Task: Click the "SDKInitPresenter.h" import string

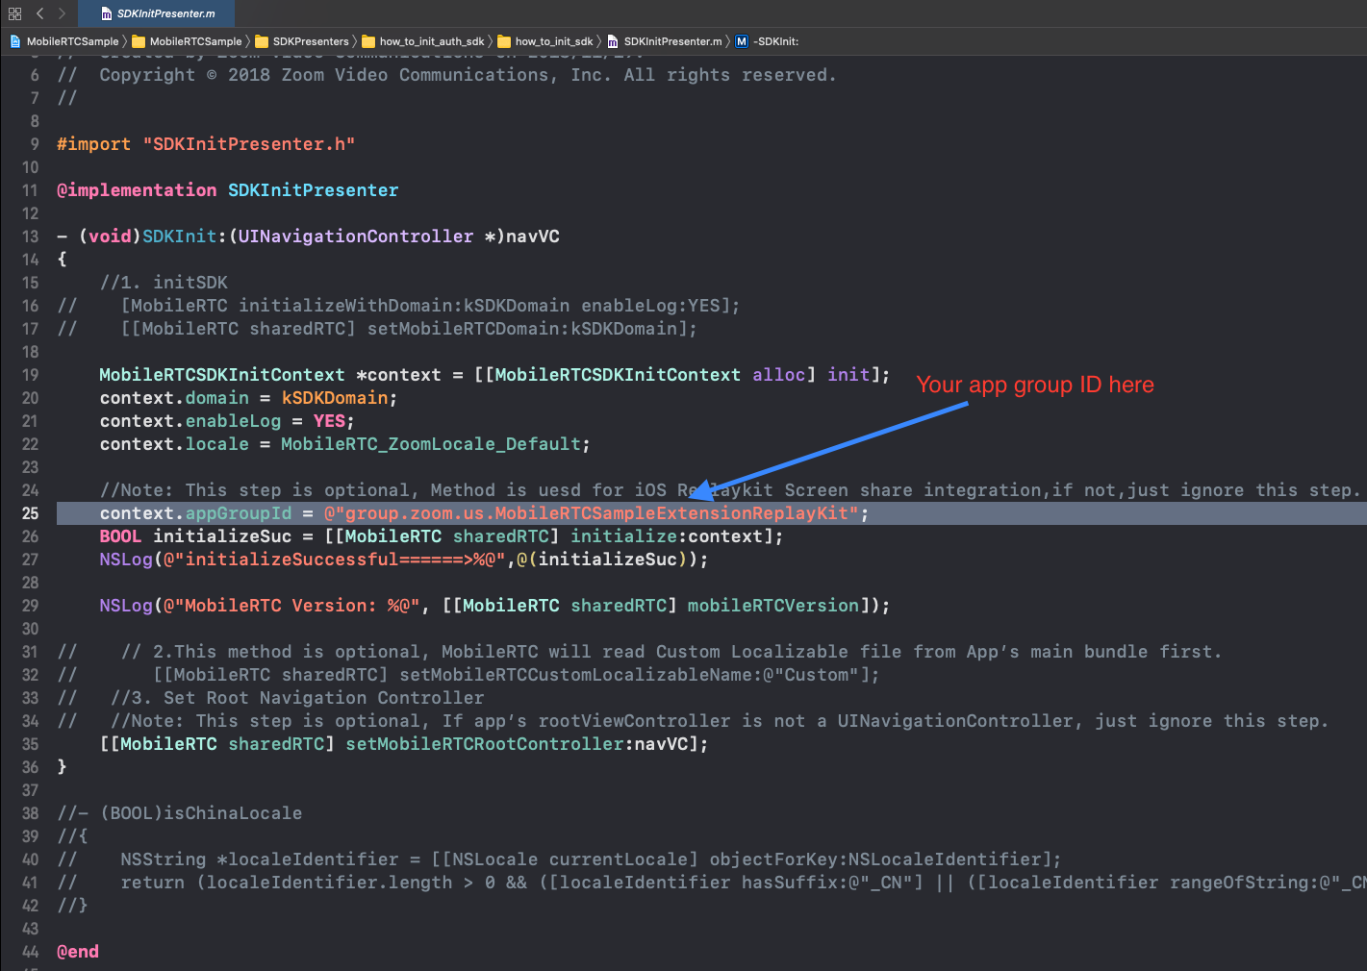Action: 249,144
